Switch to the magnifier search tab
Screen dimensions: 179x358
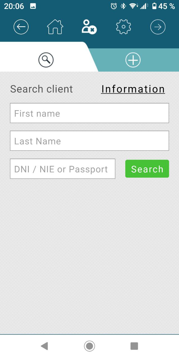point(46,60)
